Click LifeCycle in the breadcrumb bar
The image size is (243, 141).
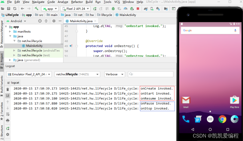10,15
